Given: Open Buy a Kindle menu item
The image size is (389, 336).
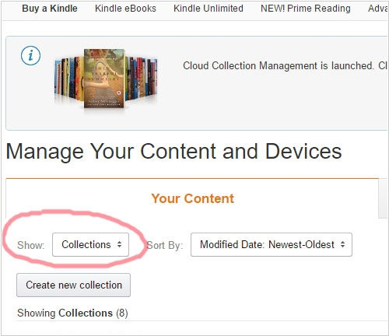Looking at the screenshot, I should tap(50, 9).
